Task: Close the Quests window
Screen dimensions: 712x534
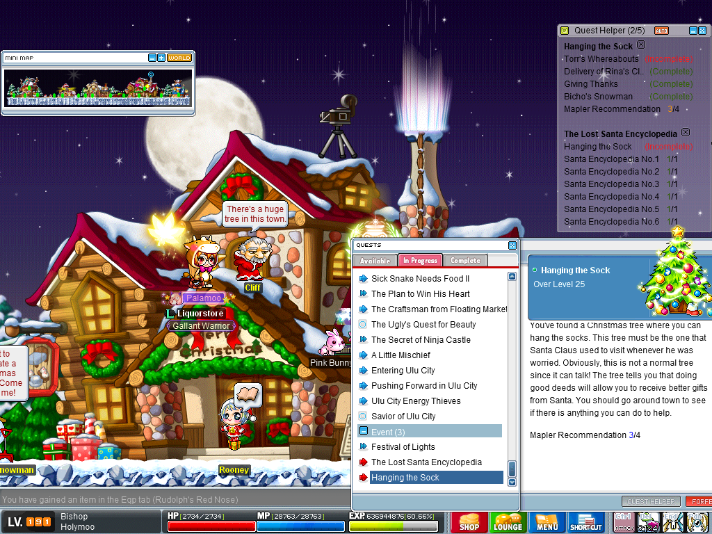Action: click(512, 245)
